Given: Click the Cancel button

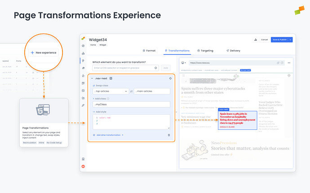Looking at the screenshot, I should pos(264,39).
